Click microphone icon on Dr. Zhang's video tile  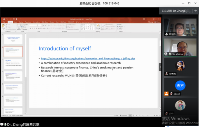tap(166, 53)
